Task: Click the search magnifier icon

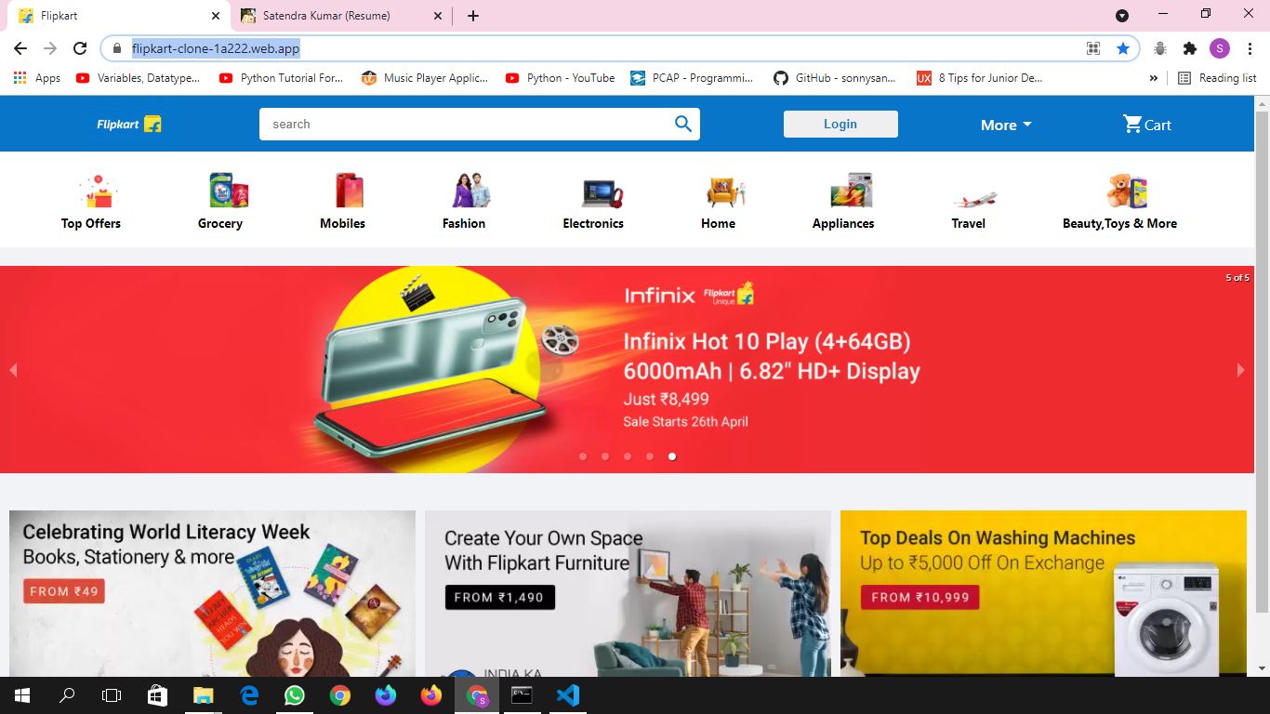Action: 683,124
